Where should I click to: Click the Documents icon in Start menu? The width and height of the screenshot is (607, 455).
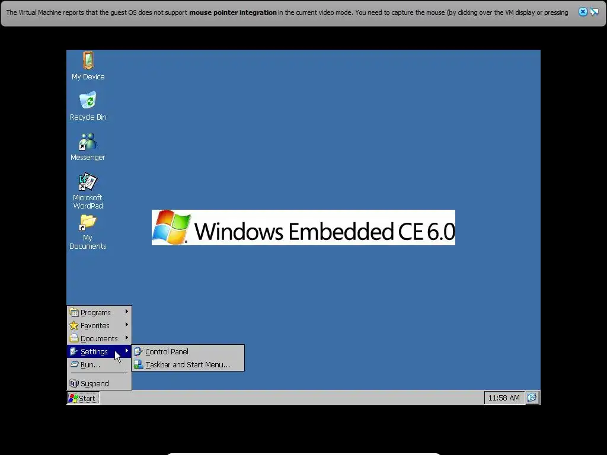point(74,338)
